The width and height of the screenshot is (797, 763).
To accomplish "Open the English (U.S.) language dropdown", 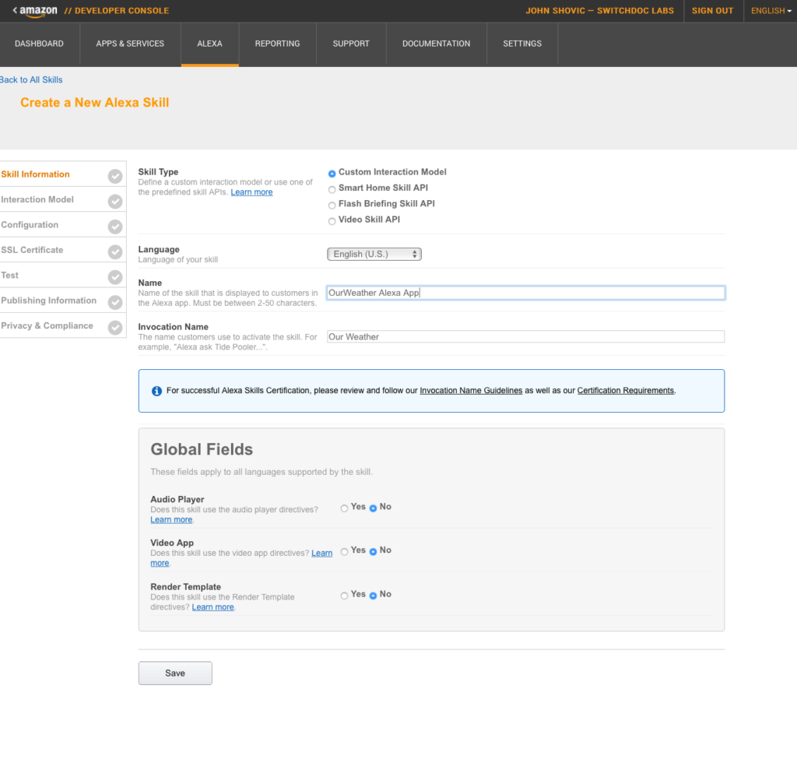I will pos(374,254).
